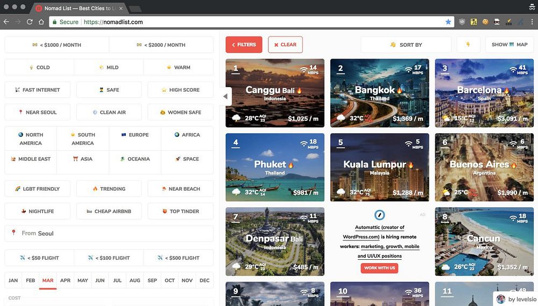Open the Denpasar Bali city card
The image size is (538, 306).
tap(275, 242)
